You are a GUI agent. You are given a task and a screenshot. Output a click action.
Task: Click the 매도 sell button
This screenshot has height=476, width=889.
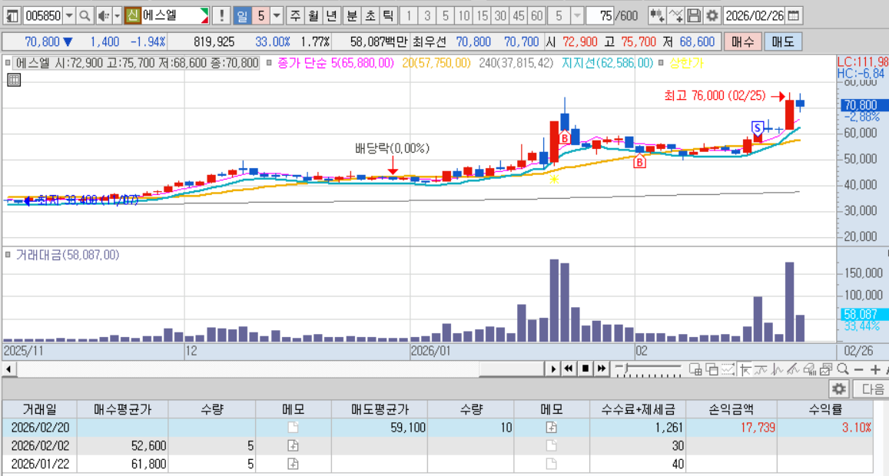pos(783,42)
